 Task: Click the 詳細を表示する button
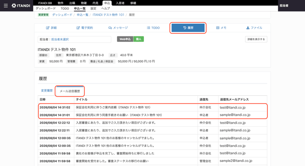click(256, 39)
